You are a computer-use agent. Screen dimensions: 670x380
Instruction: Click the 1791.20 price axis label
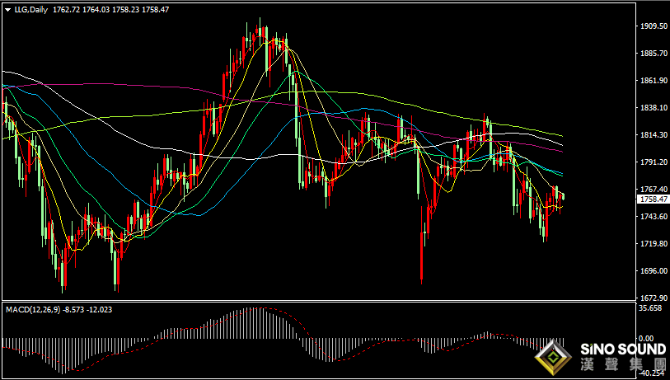654,162
